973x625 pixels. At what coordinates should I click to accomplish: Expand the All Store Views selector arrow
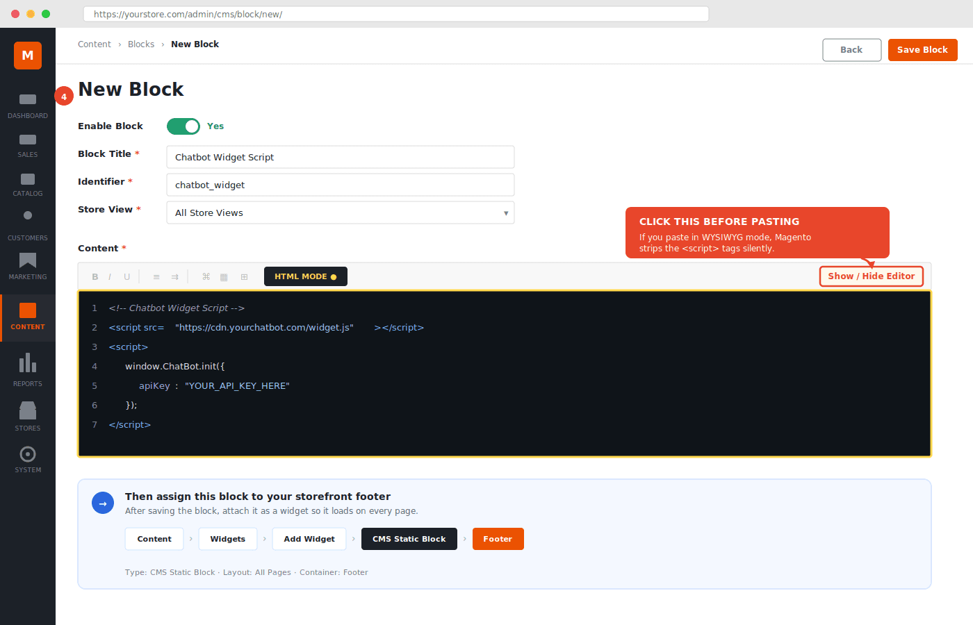(505, 212)
